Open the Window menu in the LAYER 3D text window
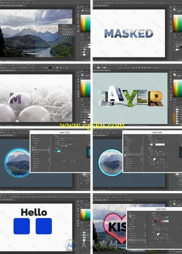The height and width of the screenshot is (254, 182). tap(121, 65)
